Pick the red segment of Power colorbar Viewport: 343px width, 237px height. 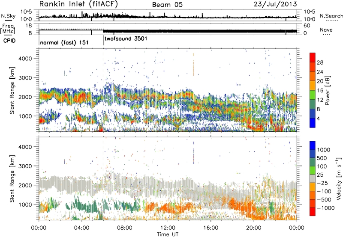click(313, 57)
